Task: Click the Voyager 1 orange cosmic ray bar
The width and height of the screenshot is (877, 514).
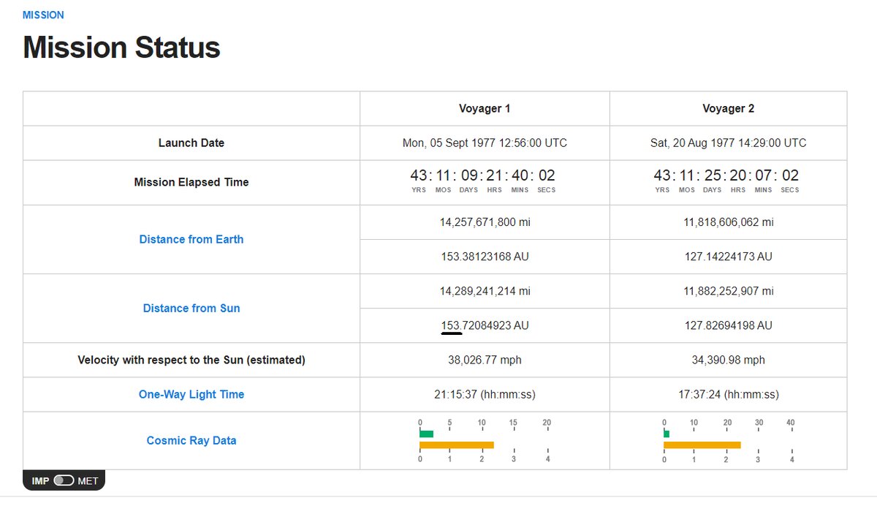Action: pos(457,445)
